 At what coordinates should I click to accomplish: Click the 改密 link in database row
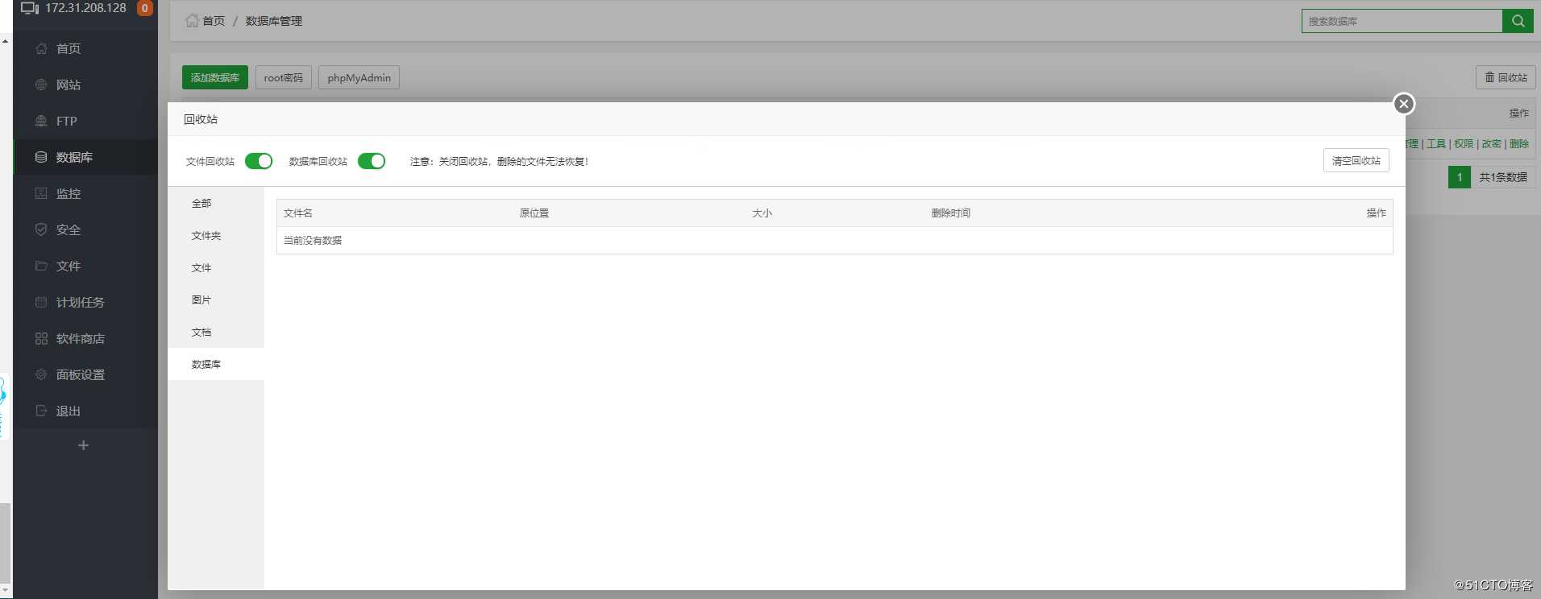(1491, 143)
